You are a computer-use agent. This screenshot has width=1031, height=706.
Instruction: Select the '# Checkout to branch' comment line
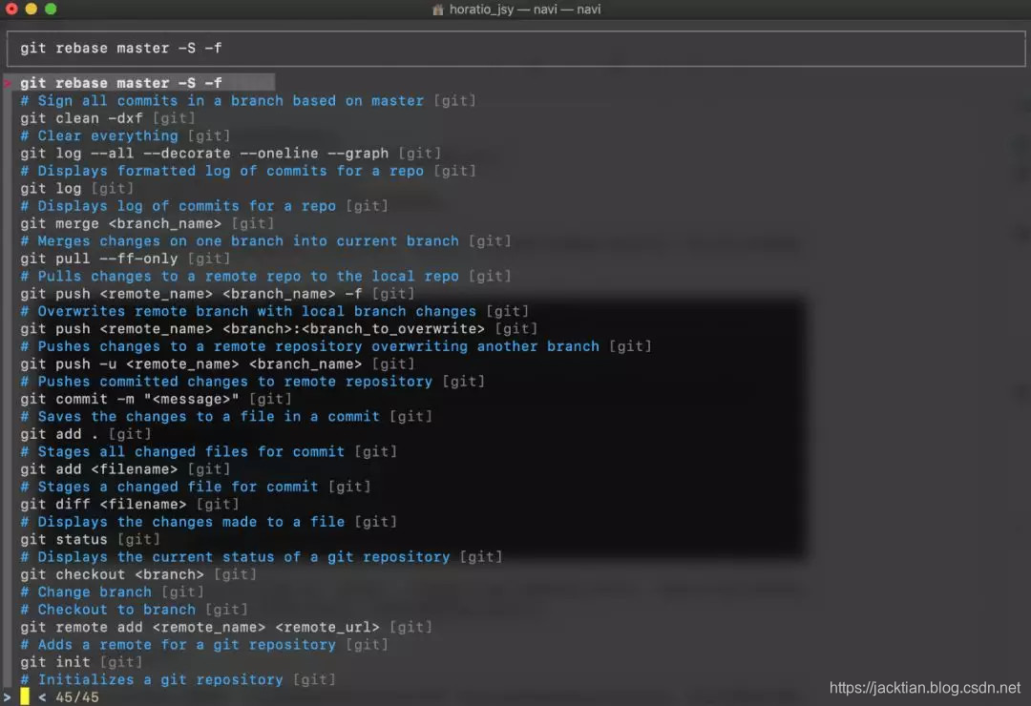coord(134,610)
